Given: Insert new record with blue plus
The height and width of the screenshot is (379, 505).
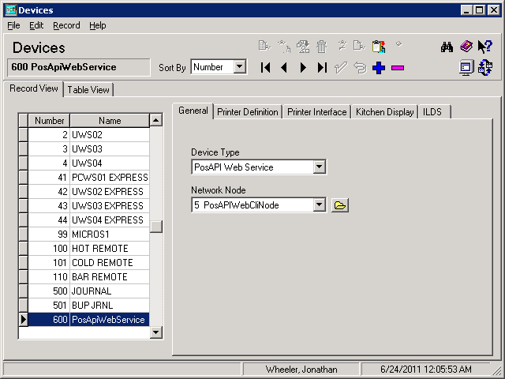Looking at the screenshot, I should click(x=379, y=68).
